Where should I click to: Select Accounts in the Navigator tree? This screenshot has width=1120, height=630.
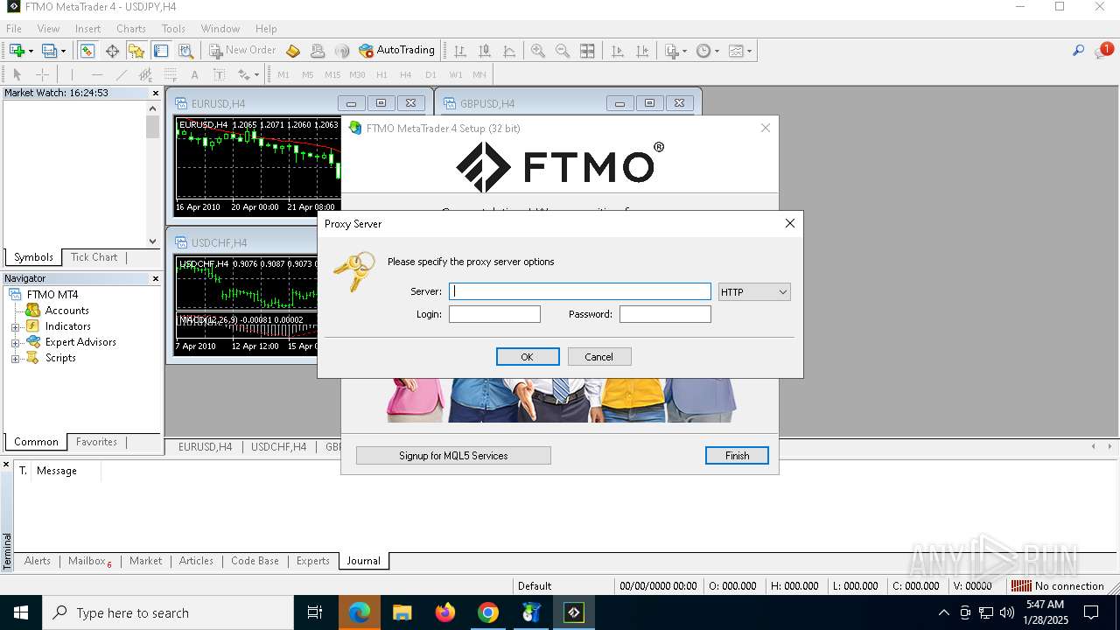(x=66, y=311)
